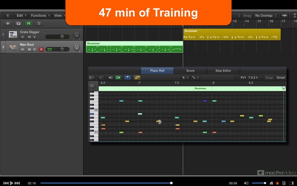Skip to next video with forward button
Viewport: 297px width, 186px height.
(17, 183)
